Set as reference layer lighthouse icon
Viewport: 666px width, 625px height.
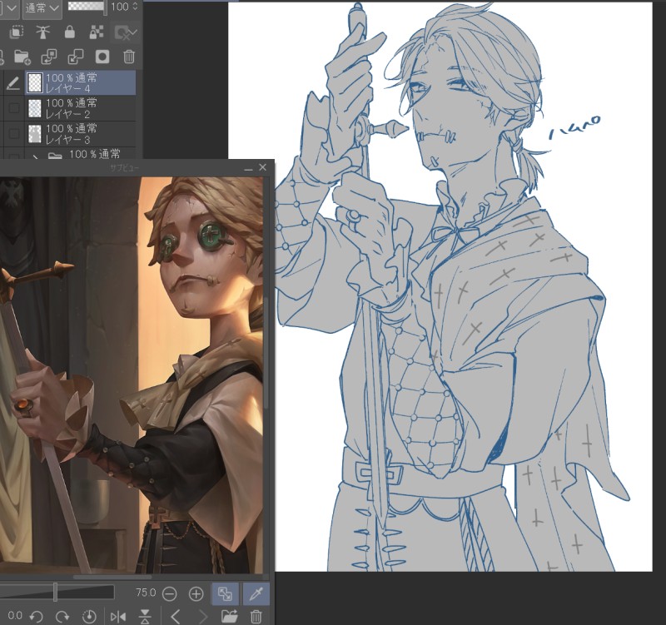[x=43, y=32]
